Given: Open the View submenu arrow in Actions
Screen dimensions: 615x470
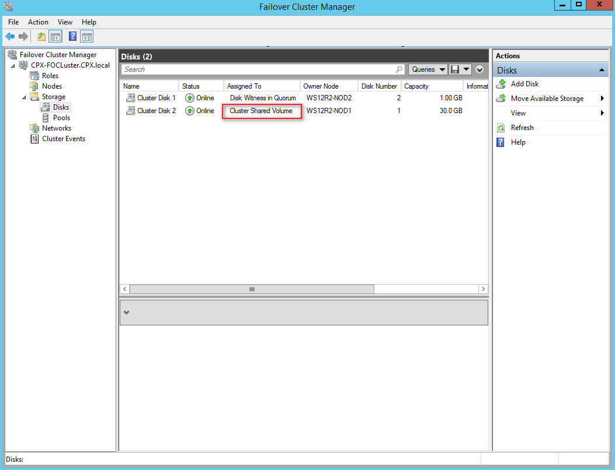Looking at the screenshot, I should [602, 113].
